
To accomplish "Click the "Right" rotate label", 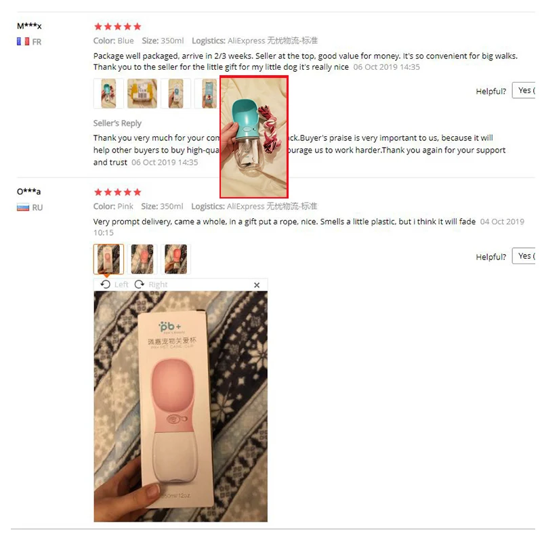I will click(158, 285).
